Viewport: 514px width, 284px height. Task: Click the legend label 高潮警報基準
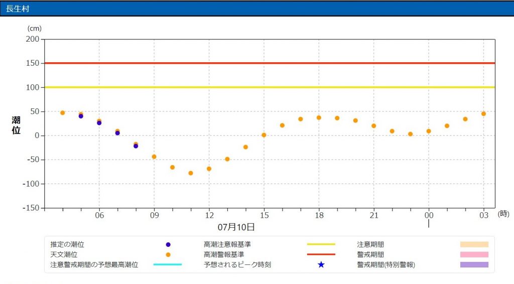(x=224, y=254)
